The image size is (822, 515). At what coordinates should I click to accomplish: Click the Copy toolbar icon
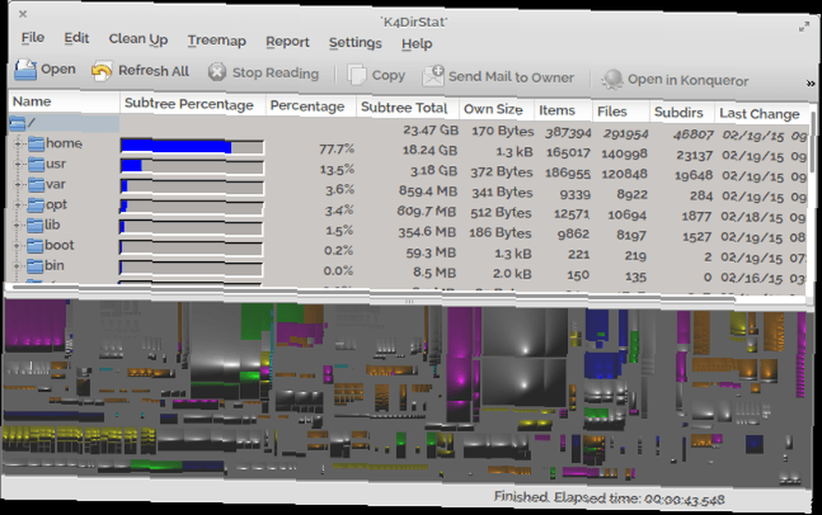357,75
